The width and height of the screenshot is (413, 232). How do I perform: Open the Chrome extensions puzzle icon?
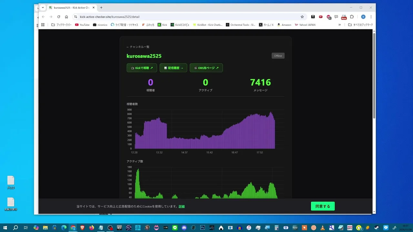[x=352, y=17]
